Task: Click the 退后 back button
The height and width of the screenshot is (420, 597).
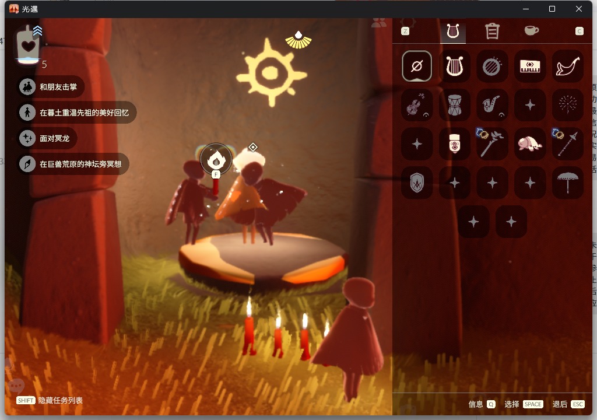Action: pyautogui.click(x=568, y=404)
